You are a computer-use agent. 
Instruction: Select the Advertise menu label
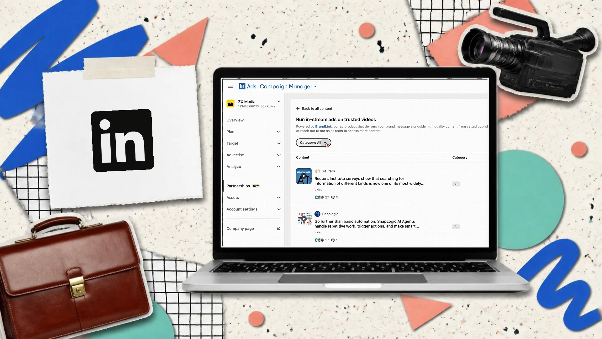pyautogui.click(x=235, y=155)
